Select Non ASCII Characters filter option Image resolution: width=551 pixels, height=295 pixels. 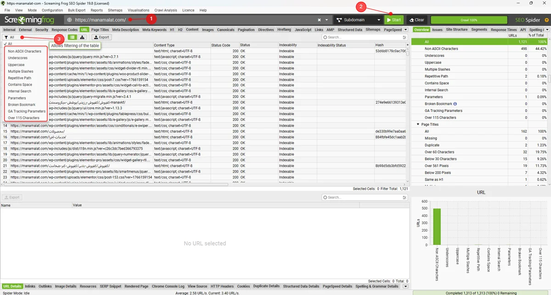click(24, 51)
